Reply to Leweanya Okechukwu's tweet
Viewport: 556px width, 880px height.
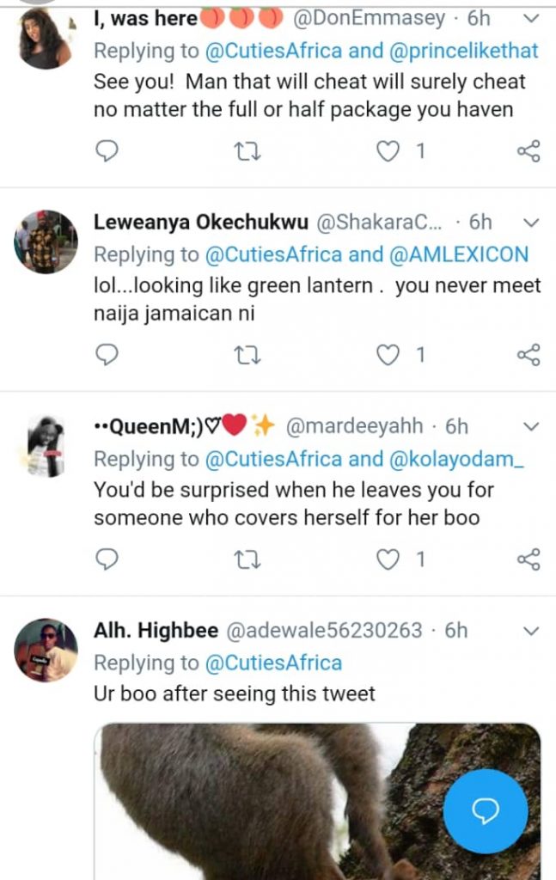click(x=106, y=355)
